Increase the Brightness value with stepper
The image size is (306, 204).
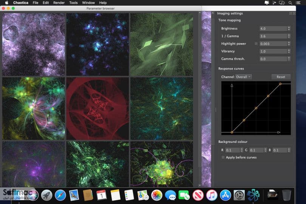289,27
